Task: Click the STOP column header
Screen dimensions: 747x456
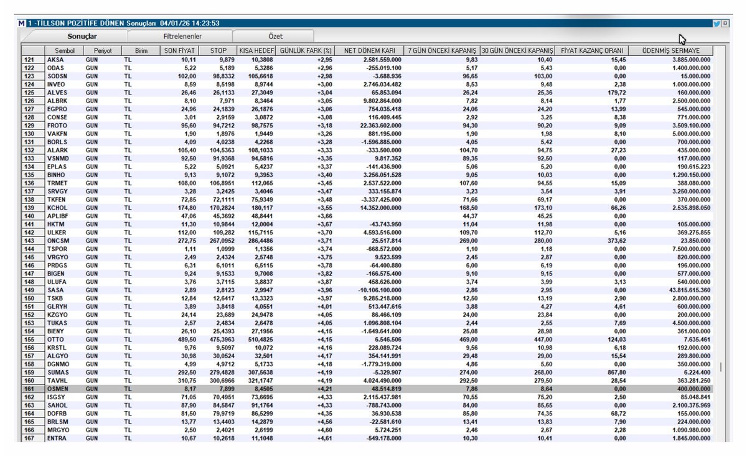Action: tap(218, 50)
